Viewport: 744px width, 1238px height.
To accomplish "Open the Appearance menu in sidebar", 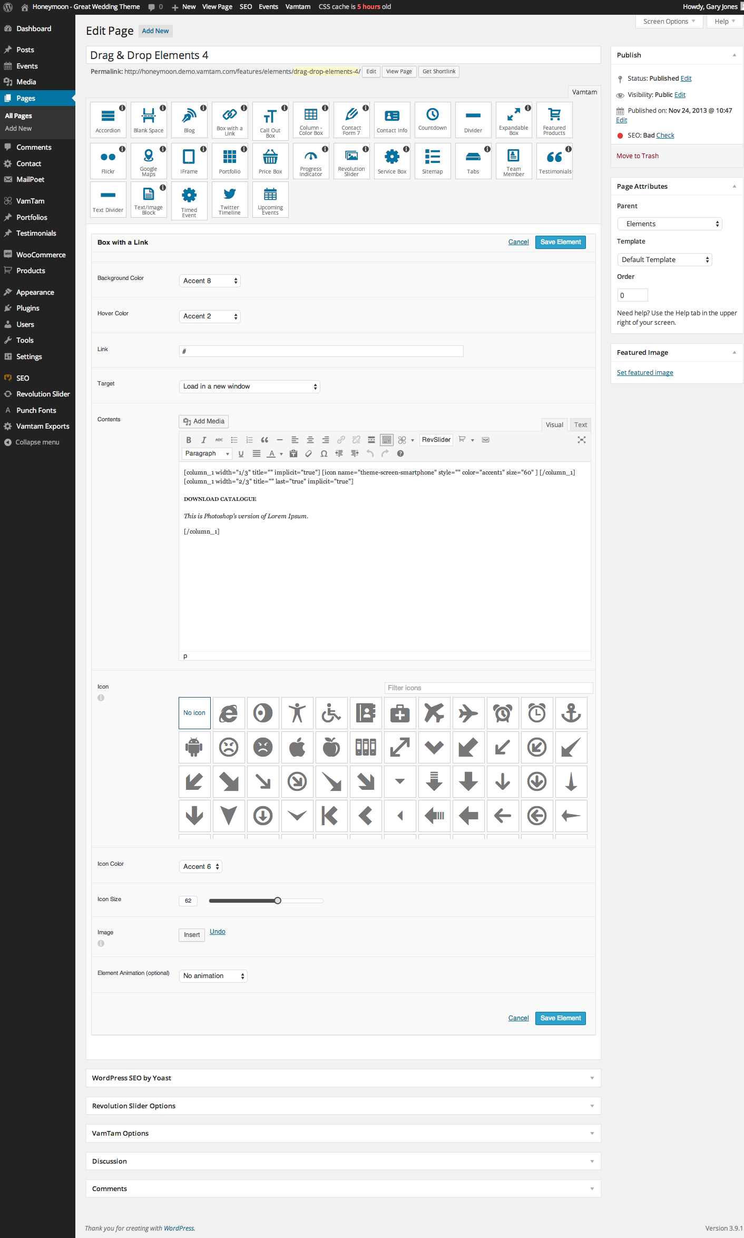I will tap(35, 292).
